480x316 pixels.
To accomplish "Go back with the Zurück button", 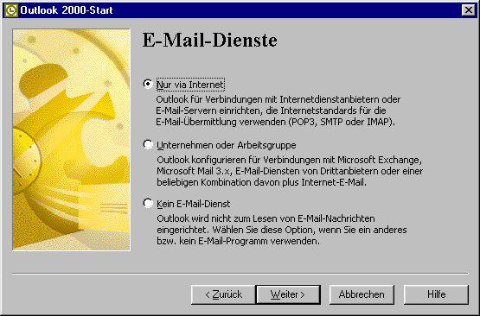I will 223,294.
